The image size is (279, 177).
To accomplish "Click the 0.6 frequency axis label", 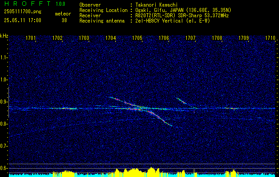I will [4, 168].
